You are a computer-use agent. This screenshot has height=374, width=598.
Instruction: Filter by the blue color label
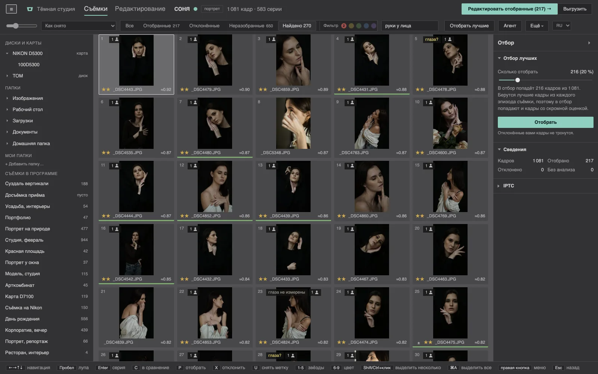(x=366, y=26)
